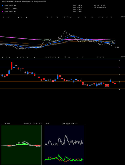Viewport: 125px width, 165px height.
Task: Click the last red candlestick on the right
Action: [x=115, y=83]
